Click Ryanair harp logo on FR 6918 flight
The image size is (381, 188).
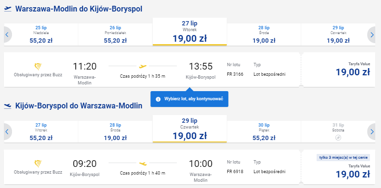38,164
